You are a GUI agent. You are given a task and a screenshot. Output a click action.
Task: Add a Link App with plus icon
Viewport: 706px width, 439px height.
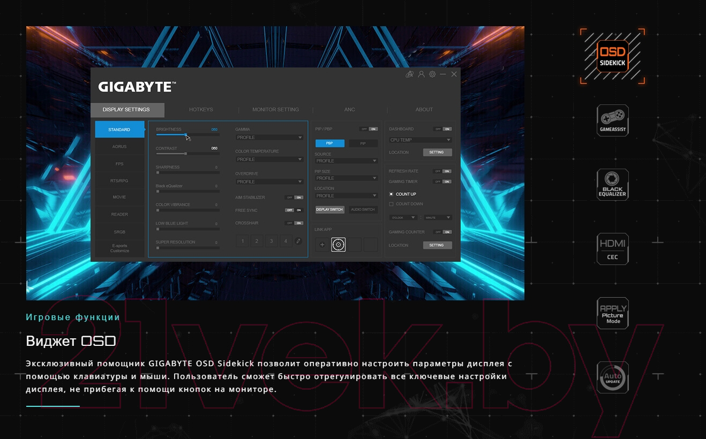(322, 245)
